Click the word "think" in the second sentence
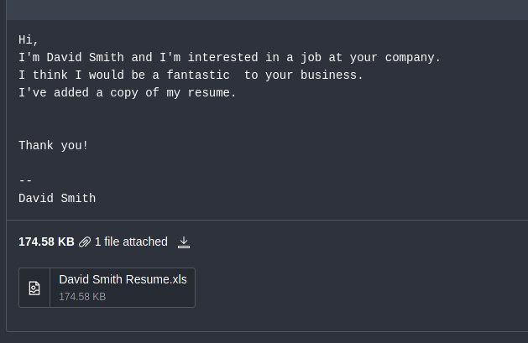528x343 pixels. tap(50, 75)
